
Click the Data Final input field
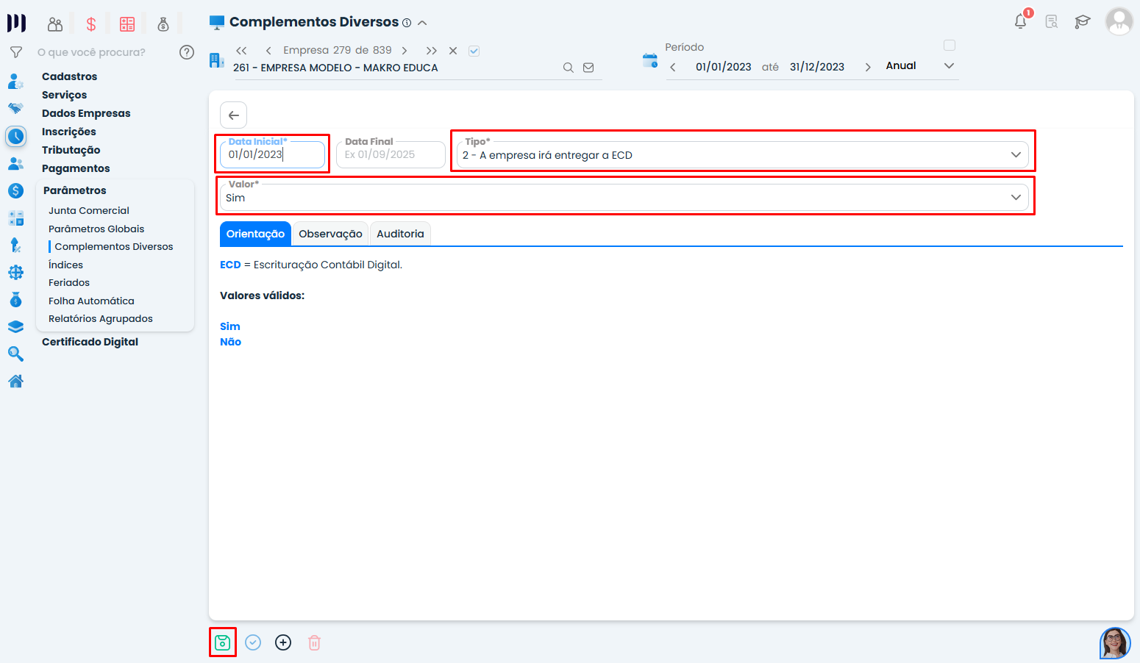pos(391,155)
